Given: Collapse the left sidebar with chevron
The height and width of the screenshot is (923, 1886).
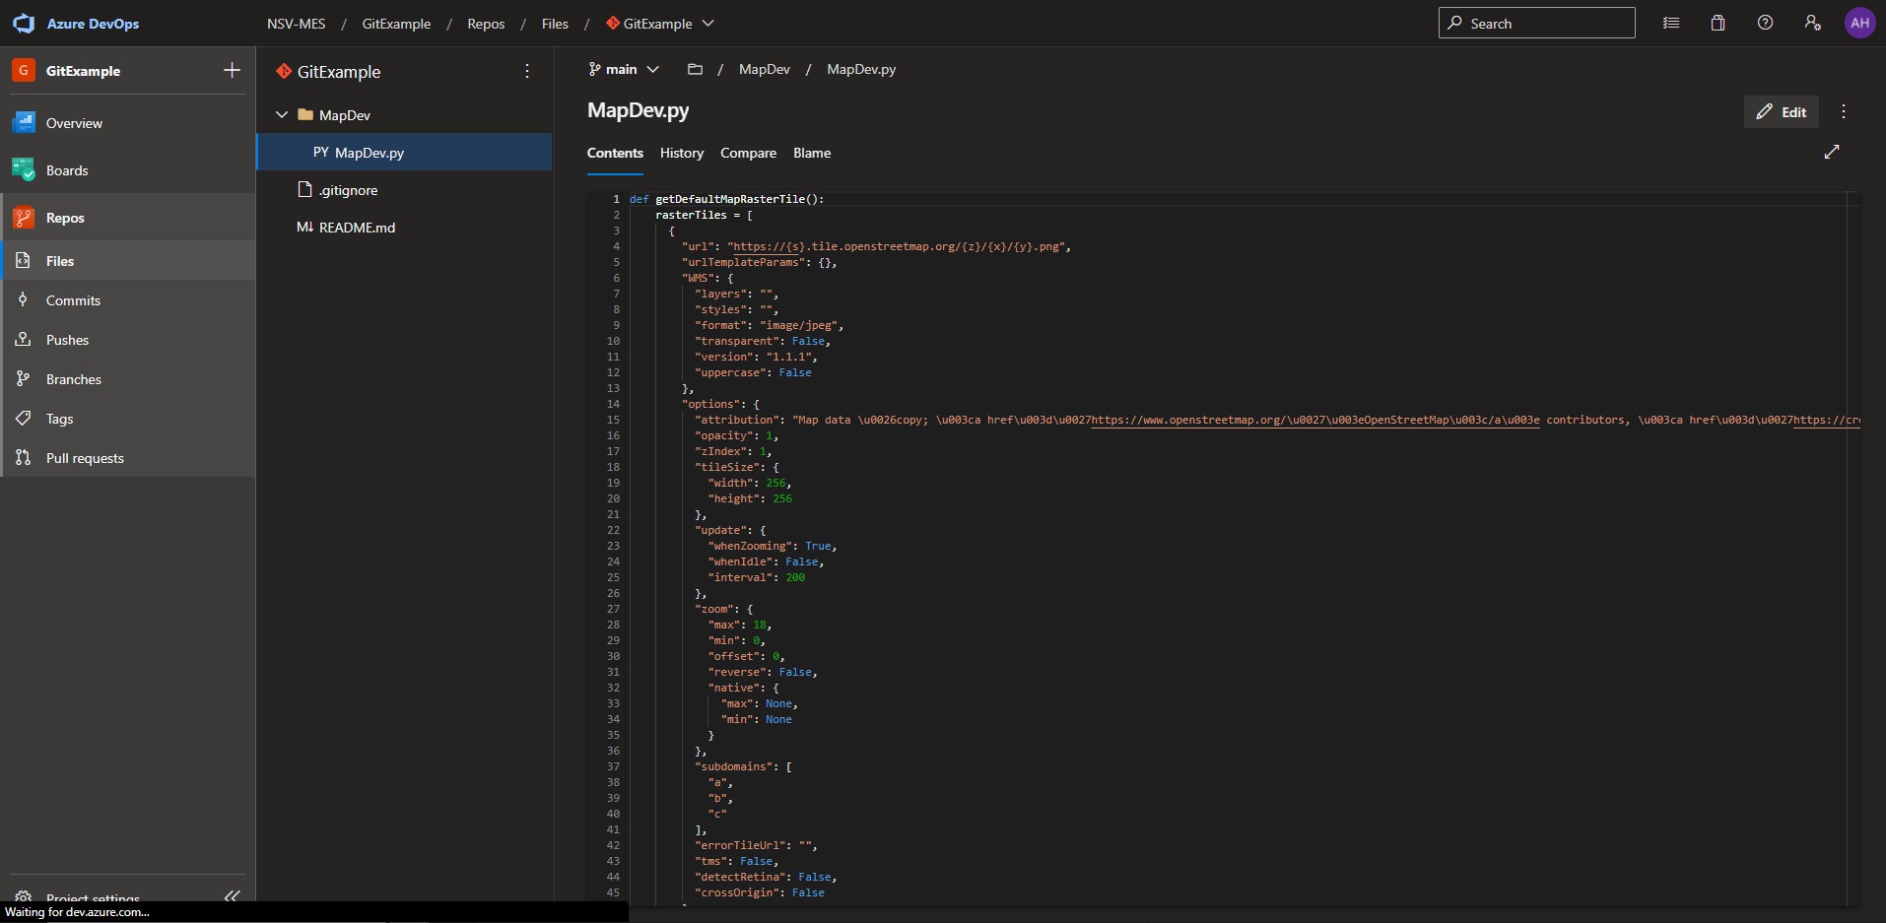Looking at the screenshot, I should [x=233, y=895].
